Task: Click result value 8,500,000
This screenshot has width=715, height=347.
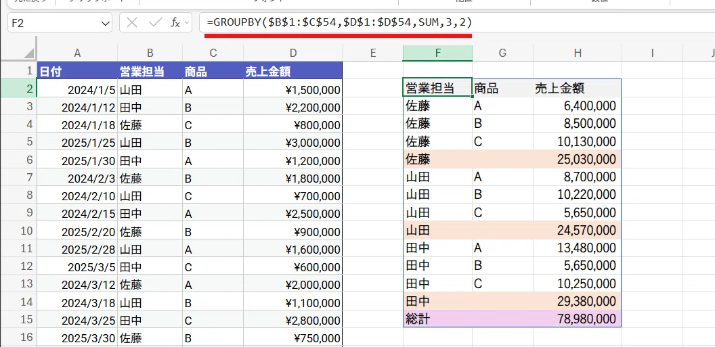Action: click(578, 124)
